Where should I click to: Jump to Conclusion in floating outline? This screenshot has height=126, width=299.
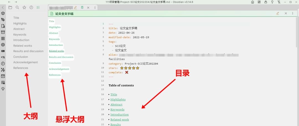(x=55, y=63)
